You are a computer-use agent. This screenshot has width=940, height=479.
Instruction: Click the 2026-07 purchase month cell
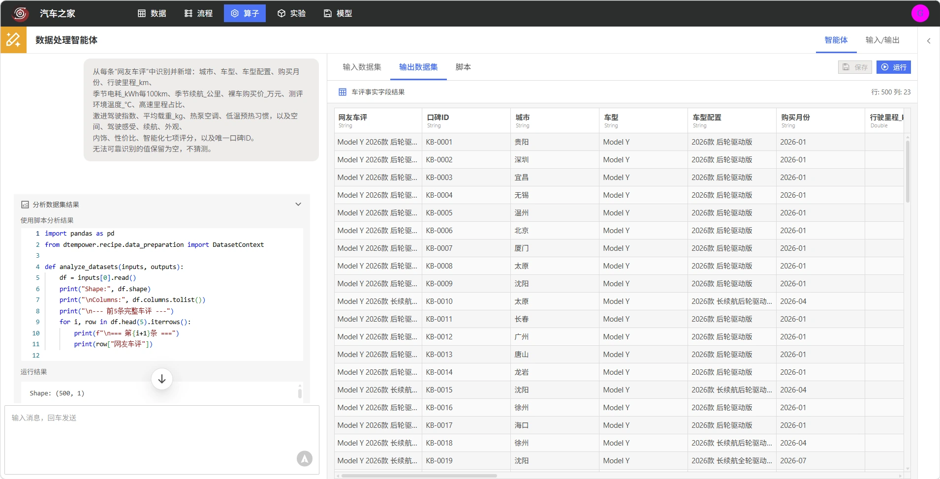(x=820, y=461)
